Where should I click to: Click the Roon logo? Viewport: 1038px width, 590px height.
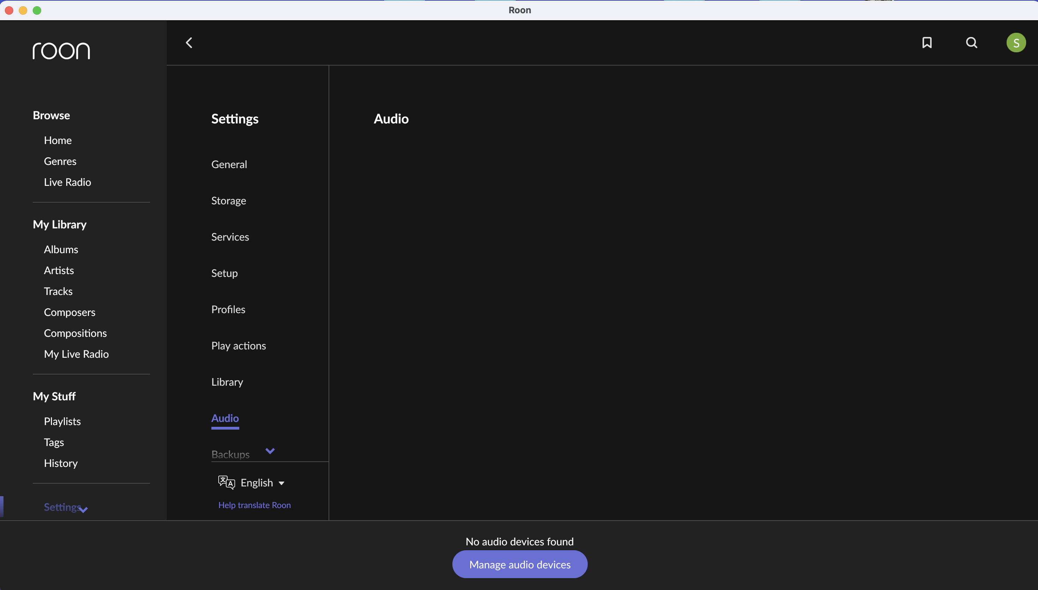61,51
